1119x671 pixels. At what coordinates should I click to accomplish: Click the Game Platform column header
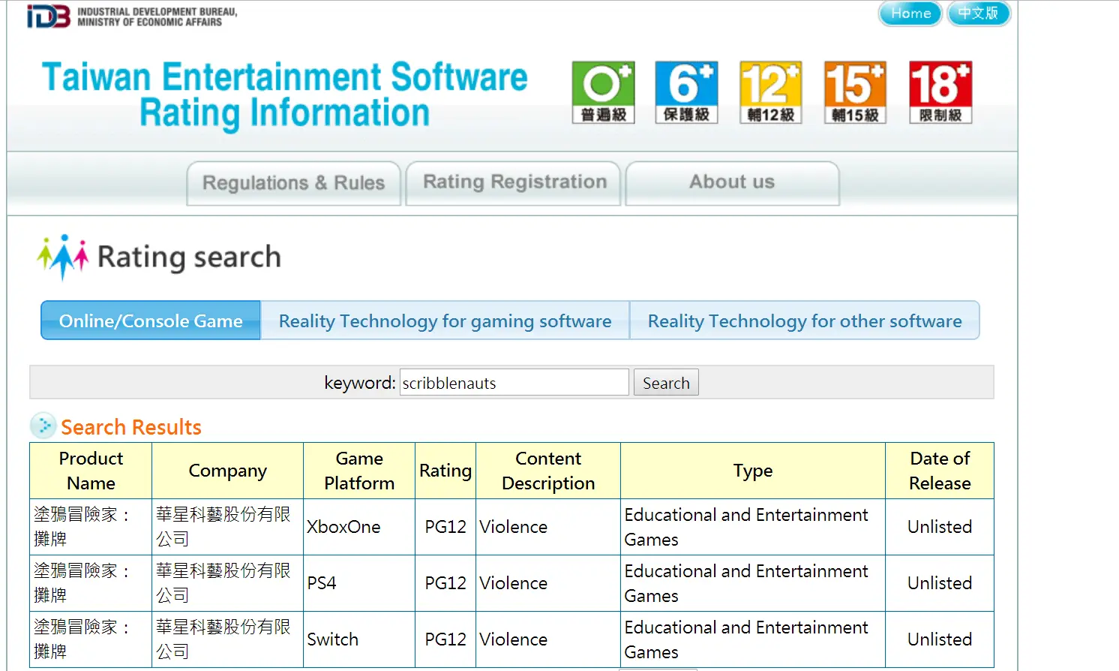tap(359, 471)
